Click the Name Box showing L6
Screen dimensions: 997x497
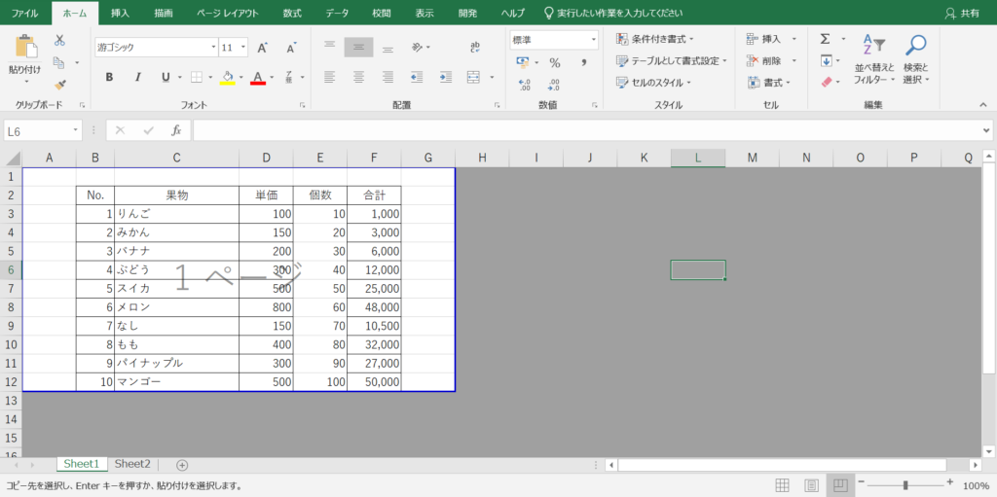(x=43, y=131)
